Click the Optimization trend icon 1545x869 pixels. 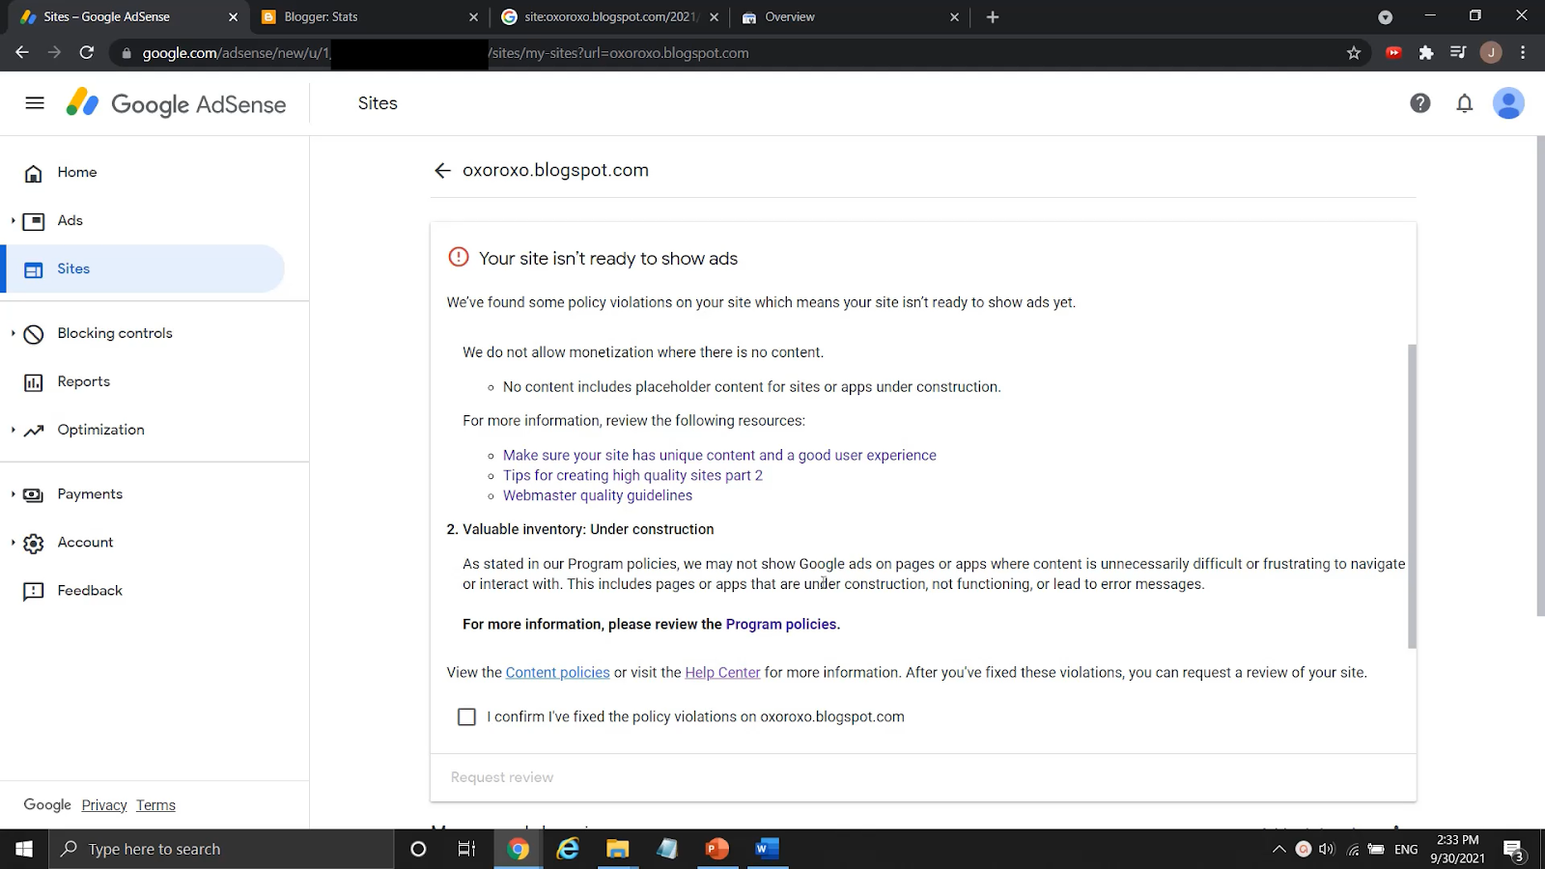click(x=34, y=431)
